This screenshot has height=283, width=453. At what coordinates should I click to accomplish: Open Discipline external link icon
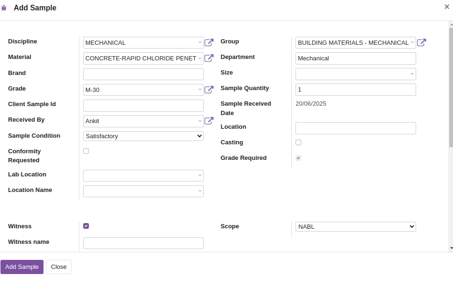[209, 42]
